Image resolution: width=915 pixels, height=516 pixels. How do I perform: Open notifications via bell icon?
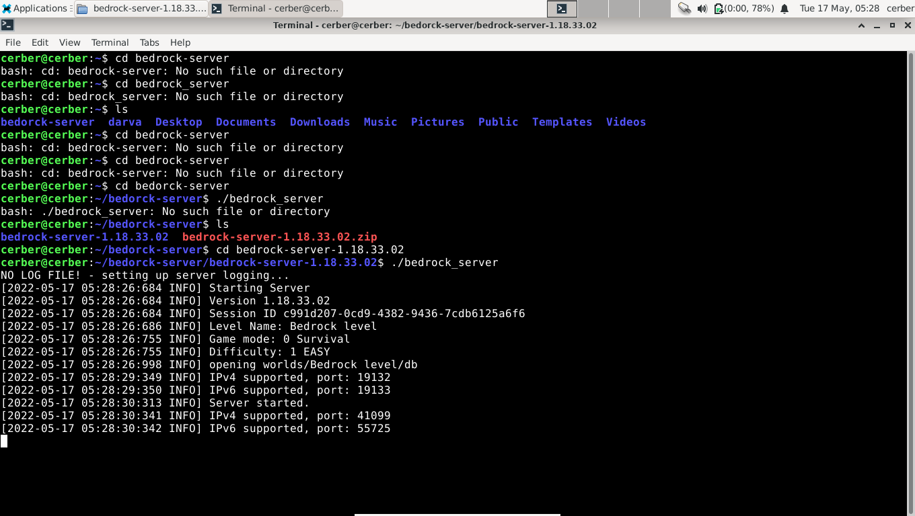784,9
